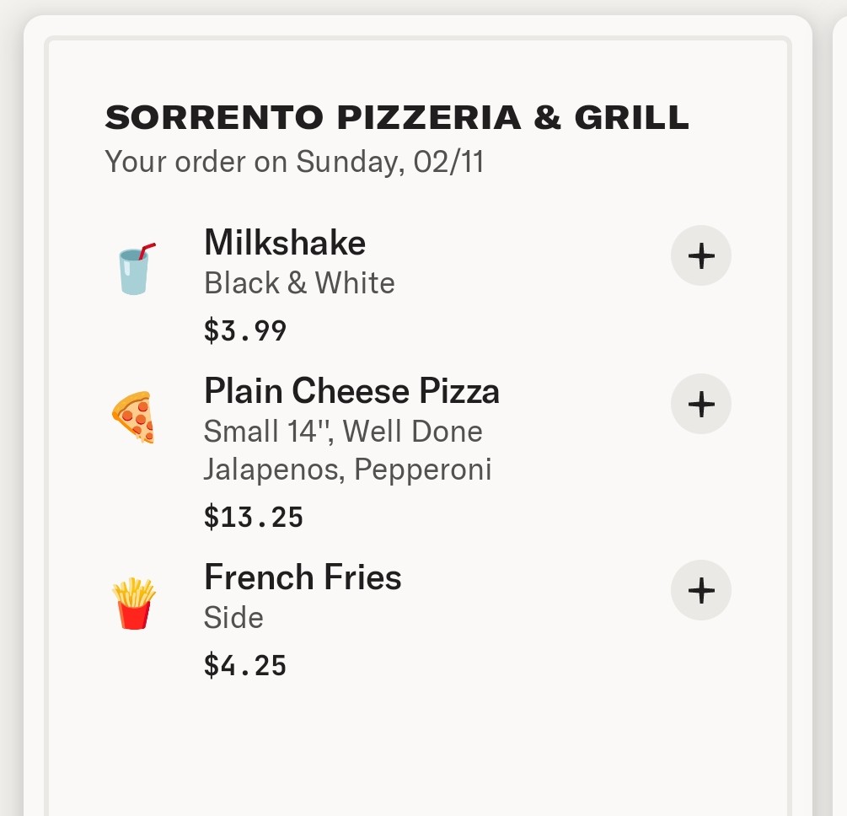Select the Milkshake item name
847x816 pixels.
coord(285,243)
